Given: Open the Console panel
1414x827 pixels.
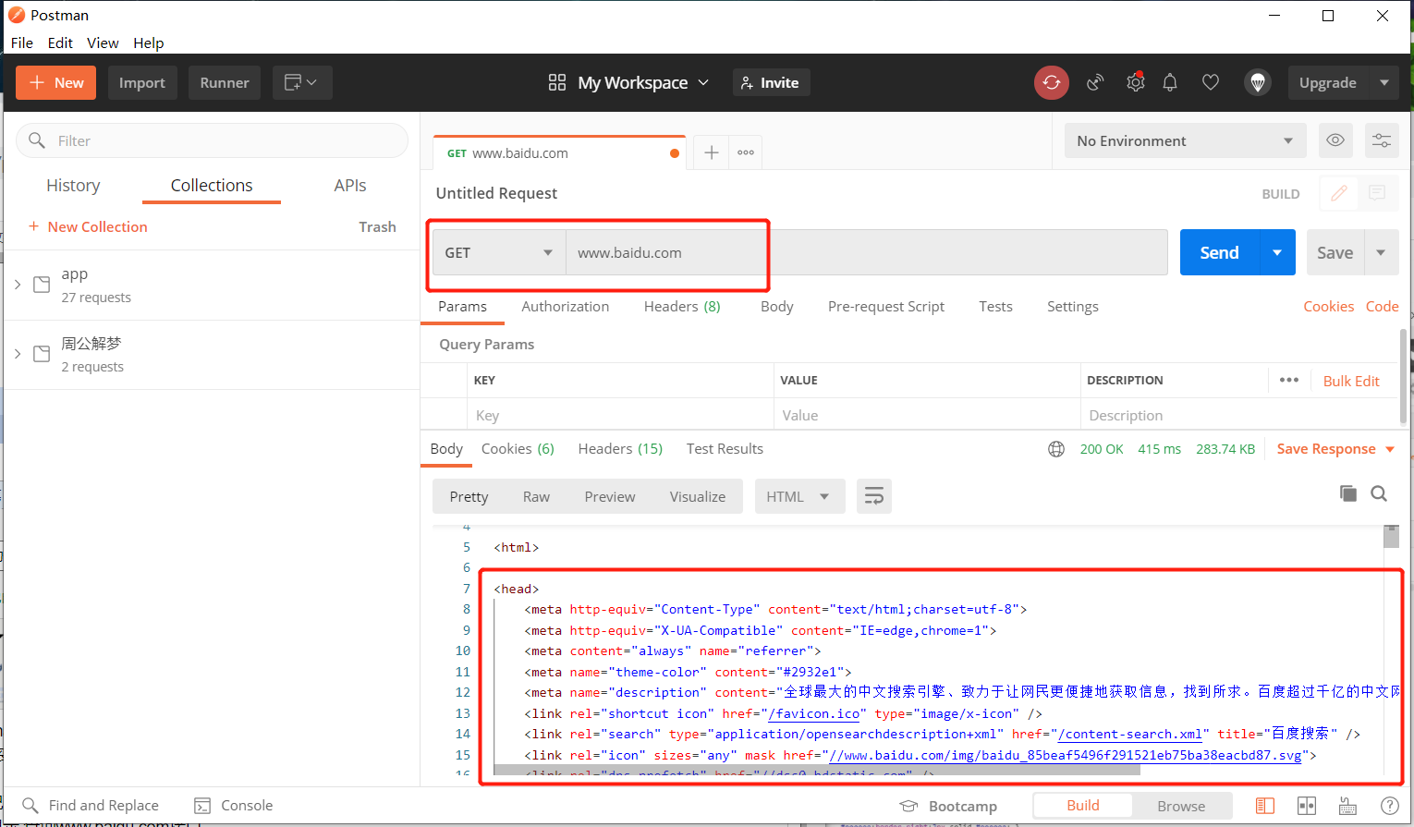Looking at the screenshot, I should 234,806.
